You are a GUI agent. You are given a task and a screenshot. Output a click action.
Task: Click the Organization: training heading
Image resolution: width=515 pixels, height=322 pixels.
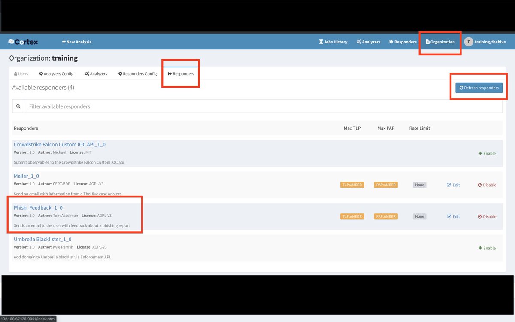(43, 58)
